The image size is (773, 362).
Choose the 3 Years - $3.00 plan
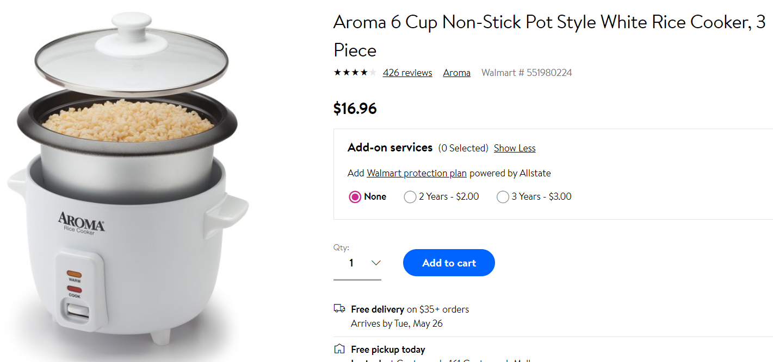pyautogui.click(x=503, y=197)
